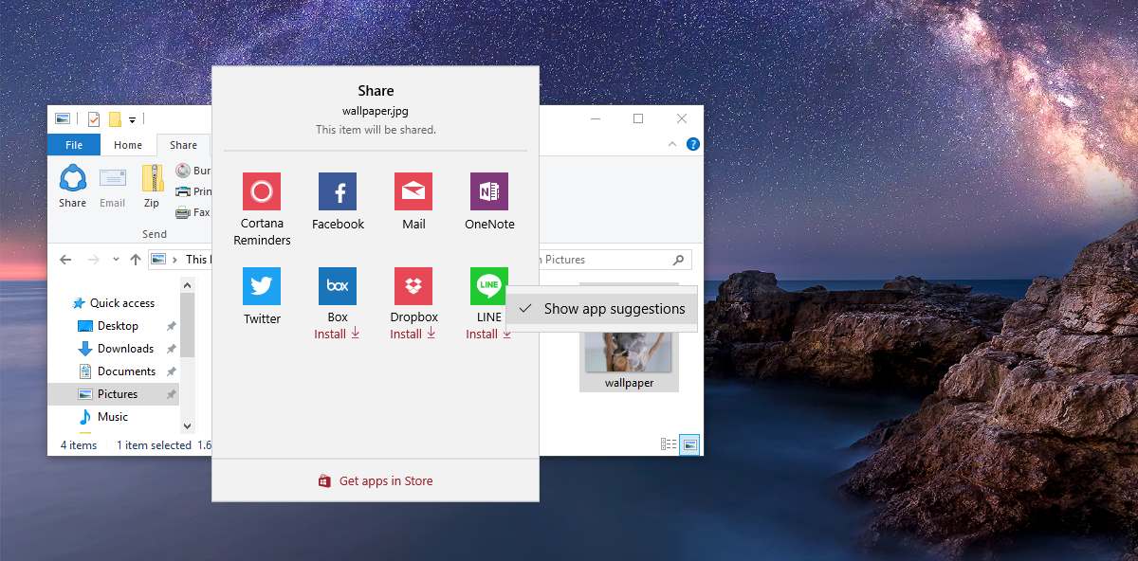Screen dimensions: 1138x561
Task: Open the Customize Quick Access Toolbar dropdown
Action: tap(133, 119)
